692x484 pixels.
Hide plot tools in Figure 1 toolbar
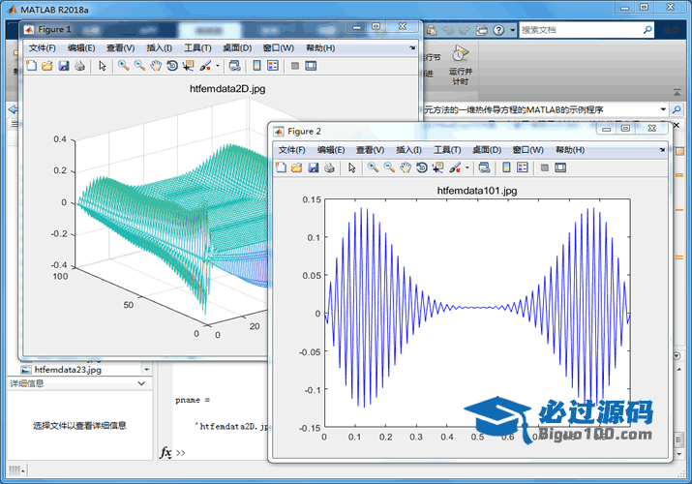tap(295, 66)
